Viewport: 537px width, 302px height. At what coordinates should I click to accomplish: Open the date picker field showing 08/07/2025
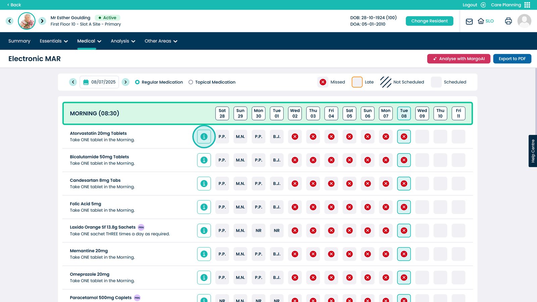[99, 82]
